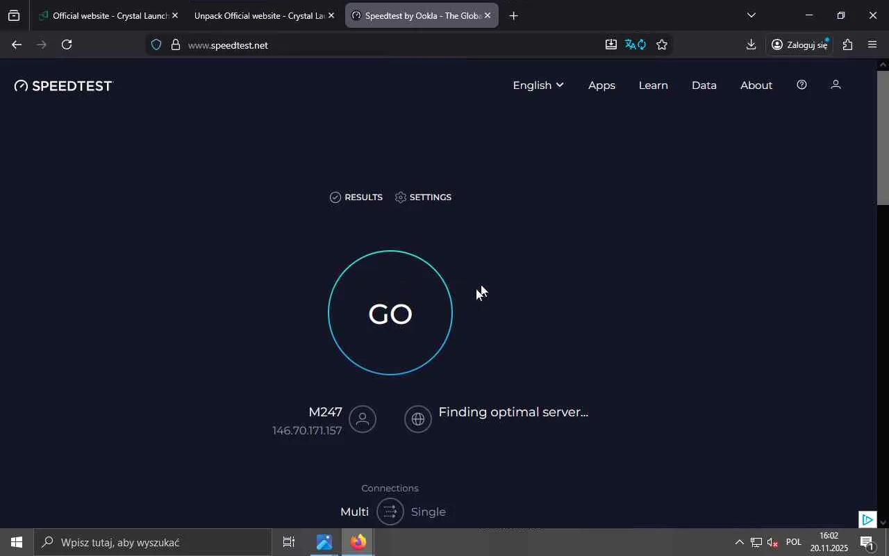Click the translate page icon
The width and height of the screenshot is (889, 556).
pyautogui.click(x=635, y=44)
